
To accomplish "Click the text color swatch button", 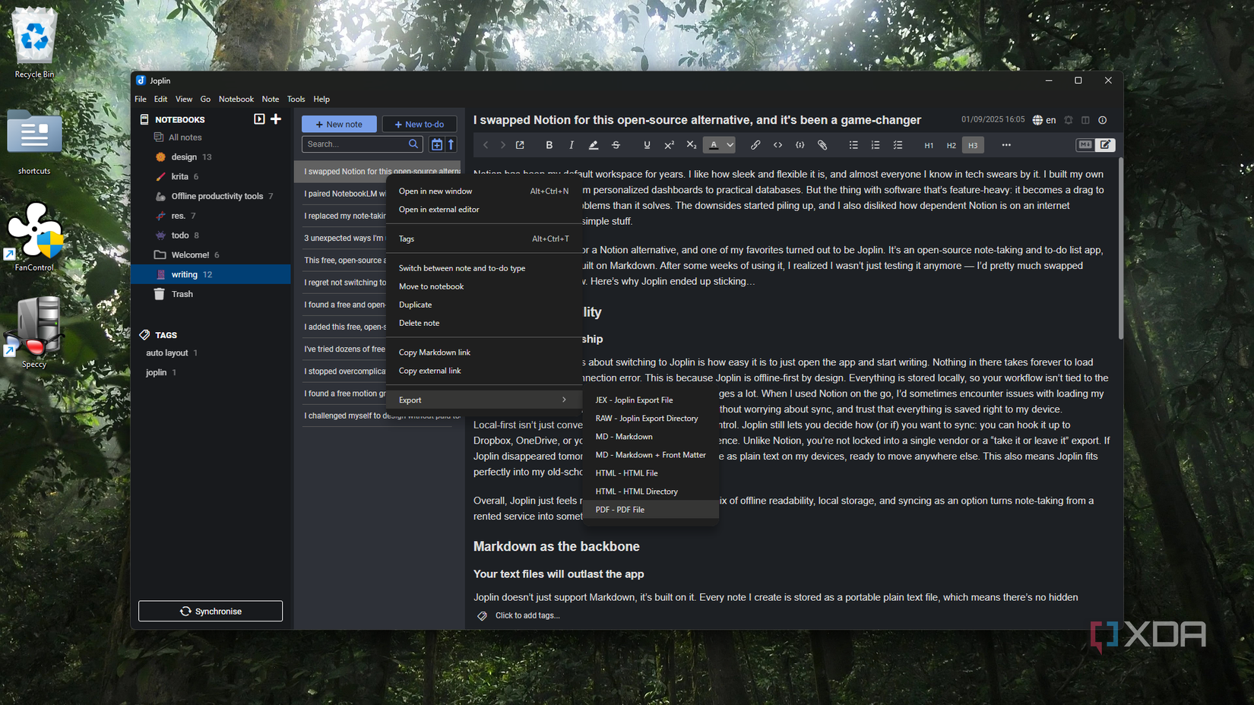I will 714,145.
